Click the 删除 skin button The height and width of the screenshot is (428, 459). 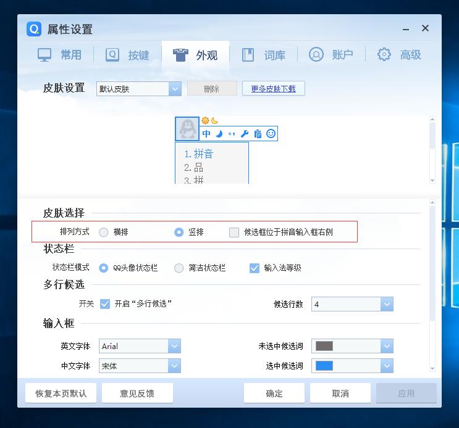click(212, 89)
